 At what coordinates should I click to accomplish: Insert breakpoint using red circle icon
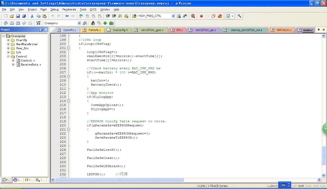201,16
